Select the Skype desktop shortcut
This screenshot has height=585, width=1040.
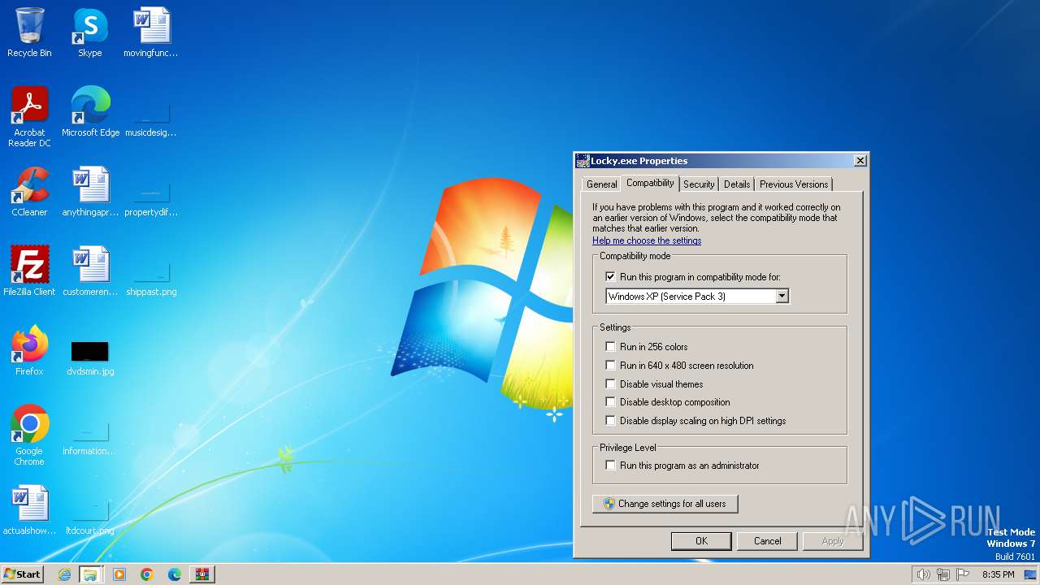click(90, 32)
